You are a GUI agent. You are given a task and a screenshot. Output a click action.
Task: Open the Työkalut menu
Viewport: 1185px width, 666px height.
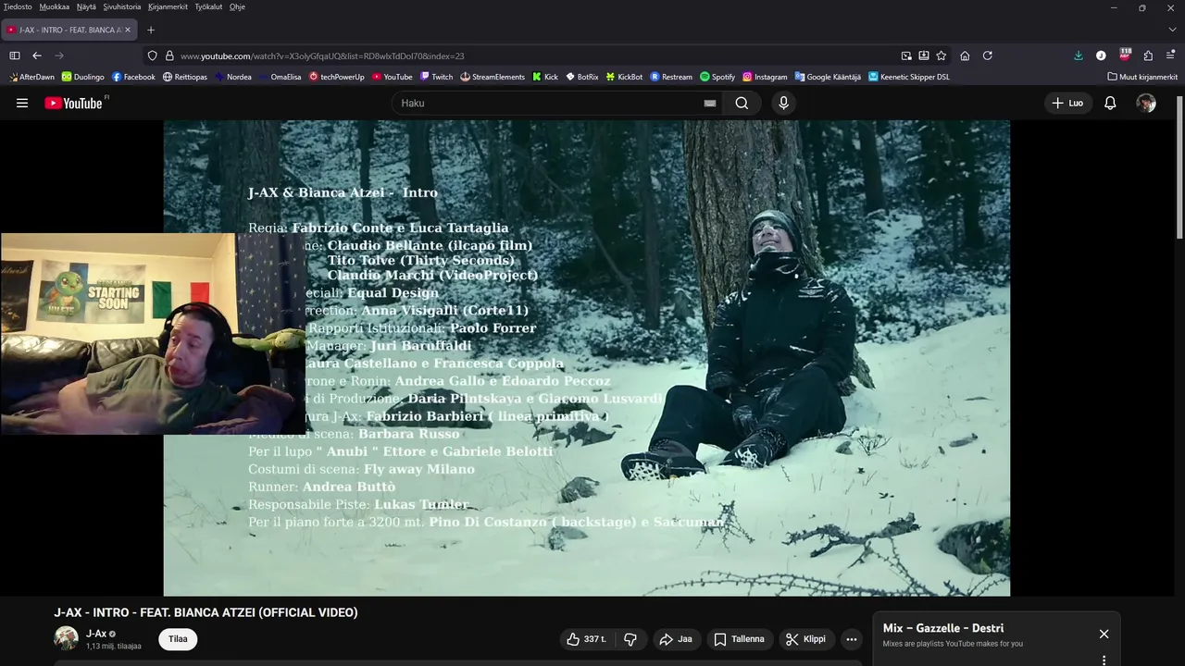pyautogui.click(x=208, y=6)
